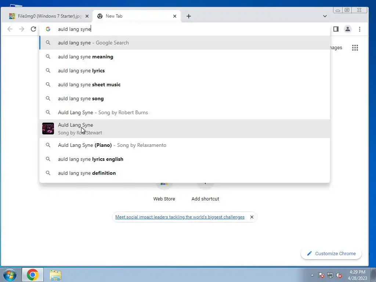Click search icon beside 'meaning' suggestion

coord(48,57)
